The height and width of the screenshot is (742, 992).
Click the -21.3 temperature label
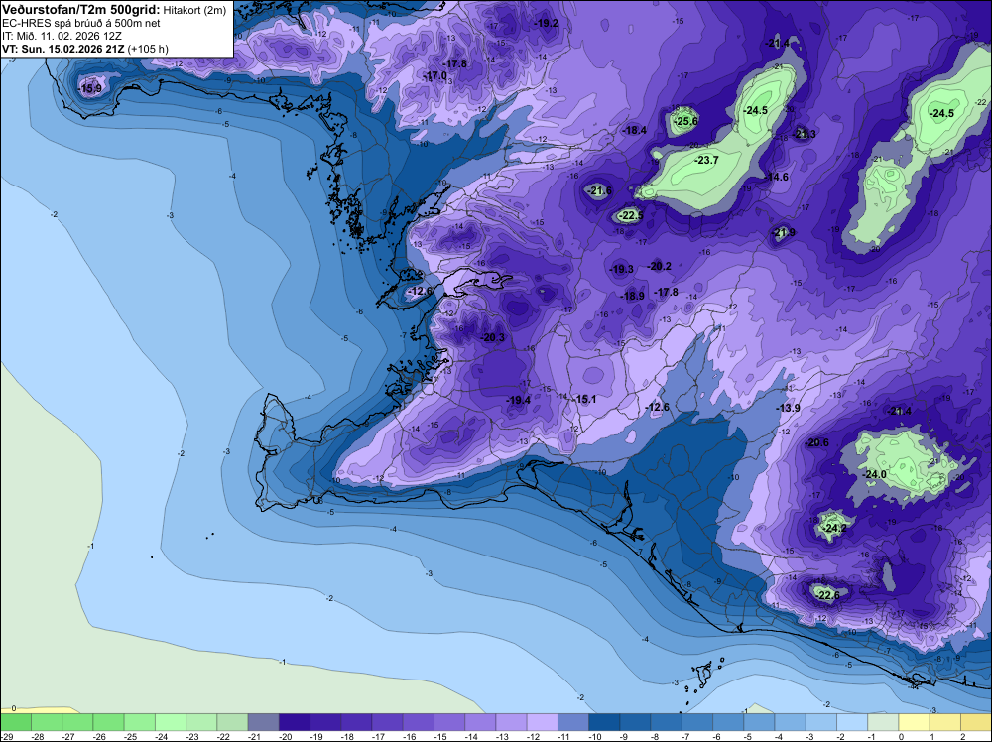pos(805,134)
